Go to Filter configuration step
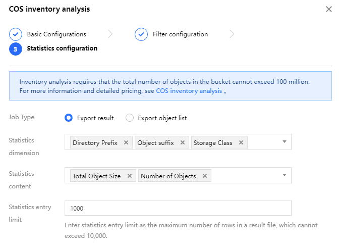The image size is (339, 248). point(180,34)
